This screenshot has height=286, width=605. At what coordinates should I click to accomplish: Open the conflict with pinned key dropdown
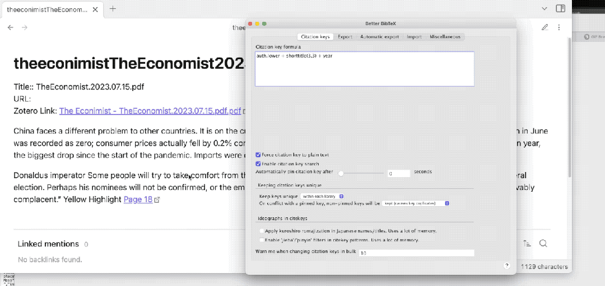click(416, 203)
